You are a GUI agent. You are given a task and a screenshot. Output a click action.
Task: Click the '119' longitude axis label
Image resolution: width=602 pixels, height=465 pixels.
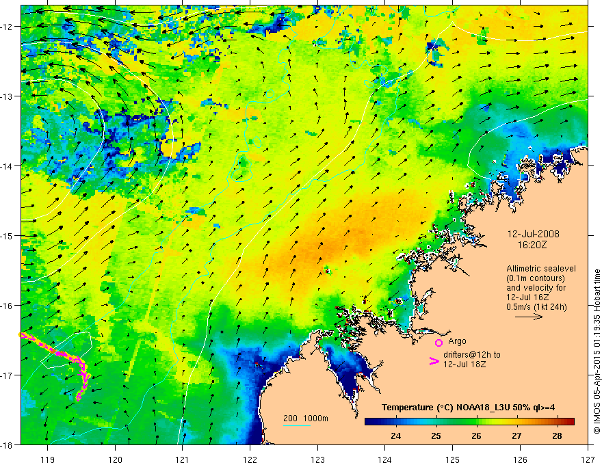click(48, 460)
